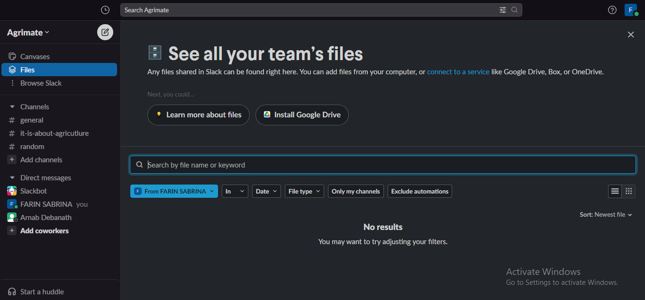Open the help question mark icon
The image size is (645, 300).
coord(612,10)
